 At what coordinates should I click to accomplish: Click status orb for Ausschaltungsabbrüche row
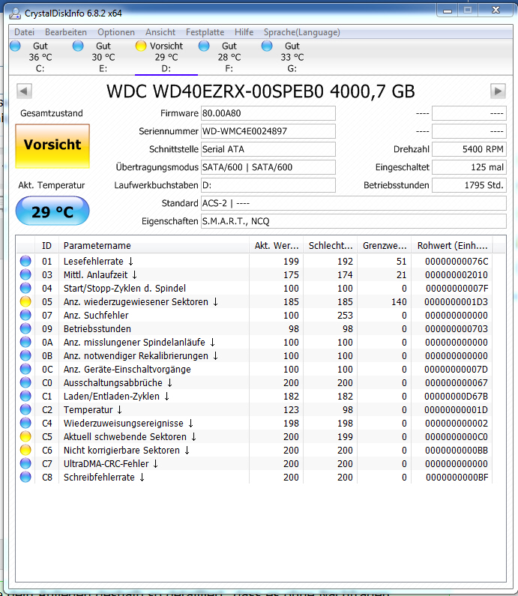25,383
